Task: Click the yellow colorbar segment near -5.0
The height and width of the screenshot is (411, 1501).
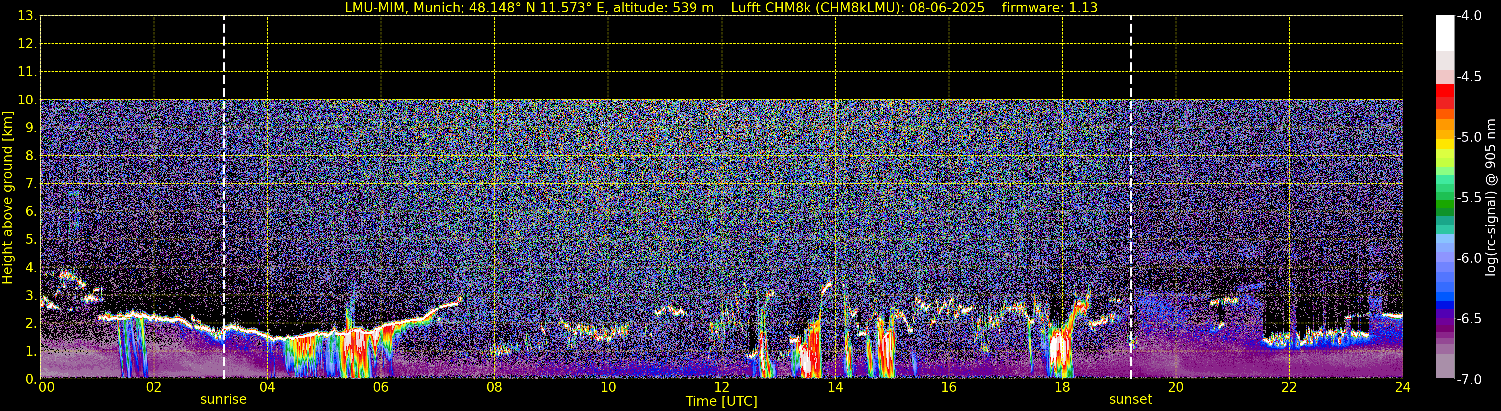Action: (x=1445, y=144)
